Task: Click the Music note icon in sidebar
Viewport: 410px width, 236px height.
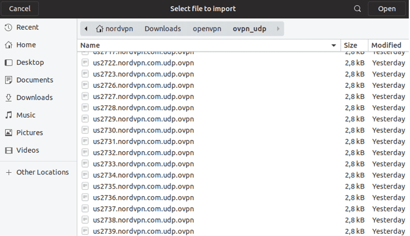Action: 9,115
